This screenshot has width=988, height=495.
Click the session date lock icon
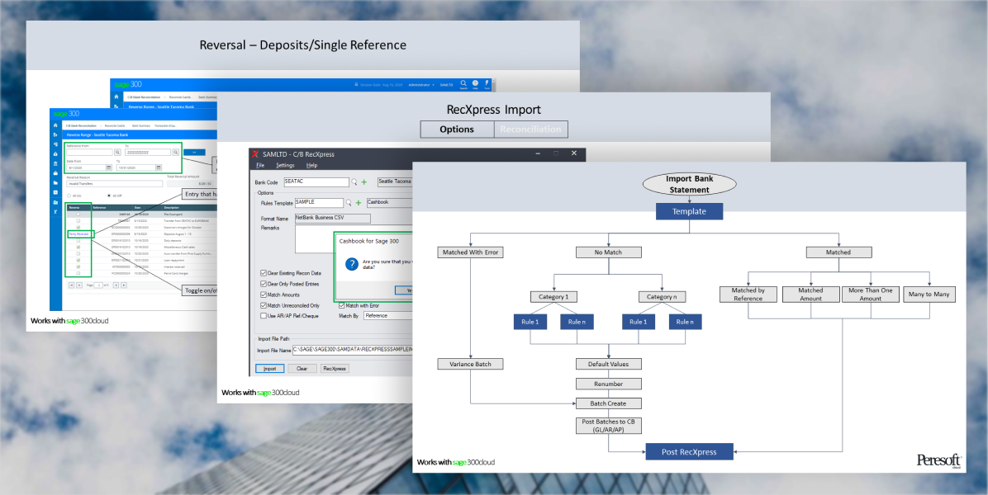356,83
